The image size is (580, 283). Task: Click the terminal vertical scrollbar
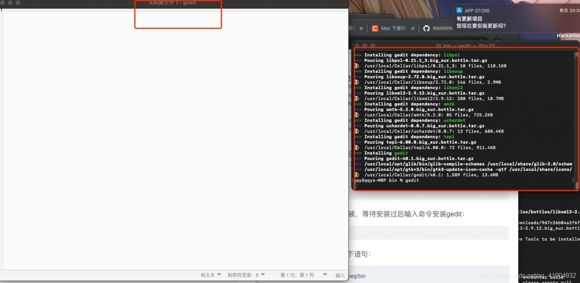point(577,120)
